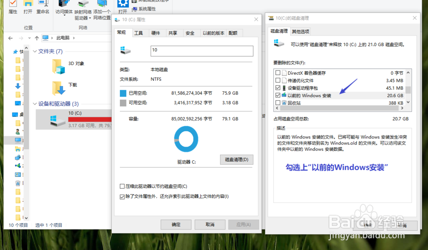Uncheck the 设备驱动程序包 checkbox
The height and width of the screenshot is (250, 428).
[x=278, y=88]
